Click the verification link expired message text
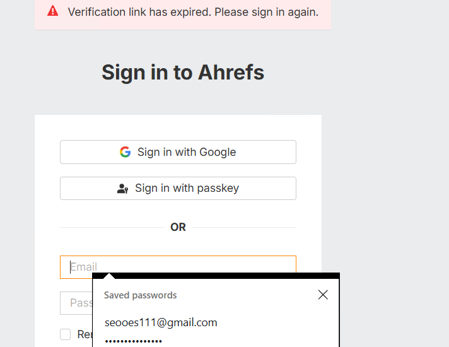 193,12
